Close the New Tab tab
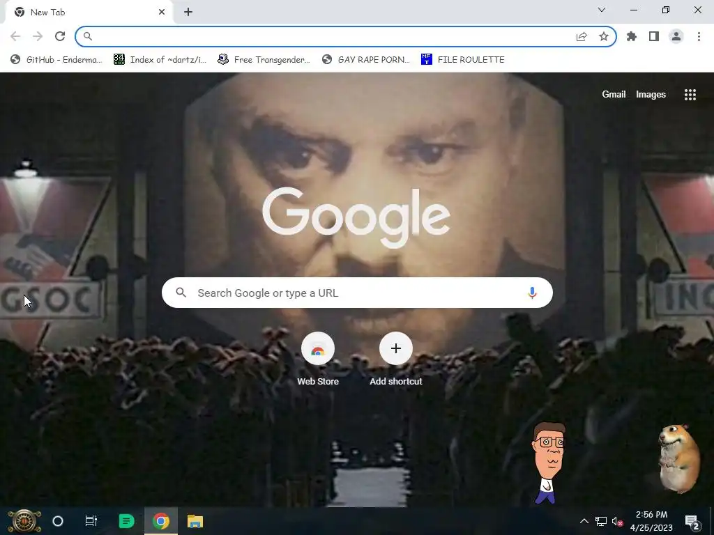This screenshot has height=535, width=714. 162,13
